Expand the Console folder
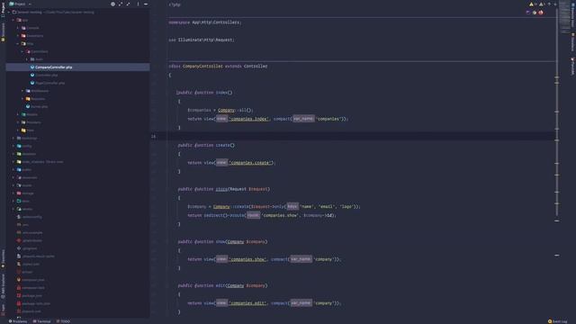This screenshot has height=324, width=576. point(18,28)
